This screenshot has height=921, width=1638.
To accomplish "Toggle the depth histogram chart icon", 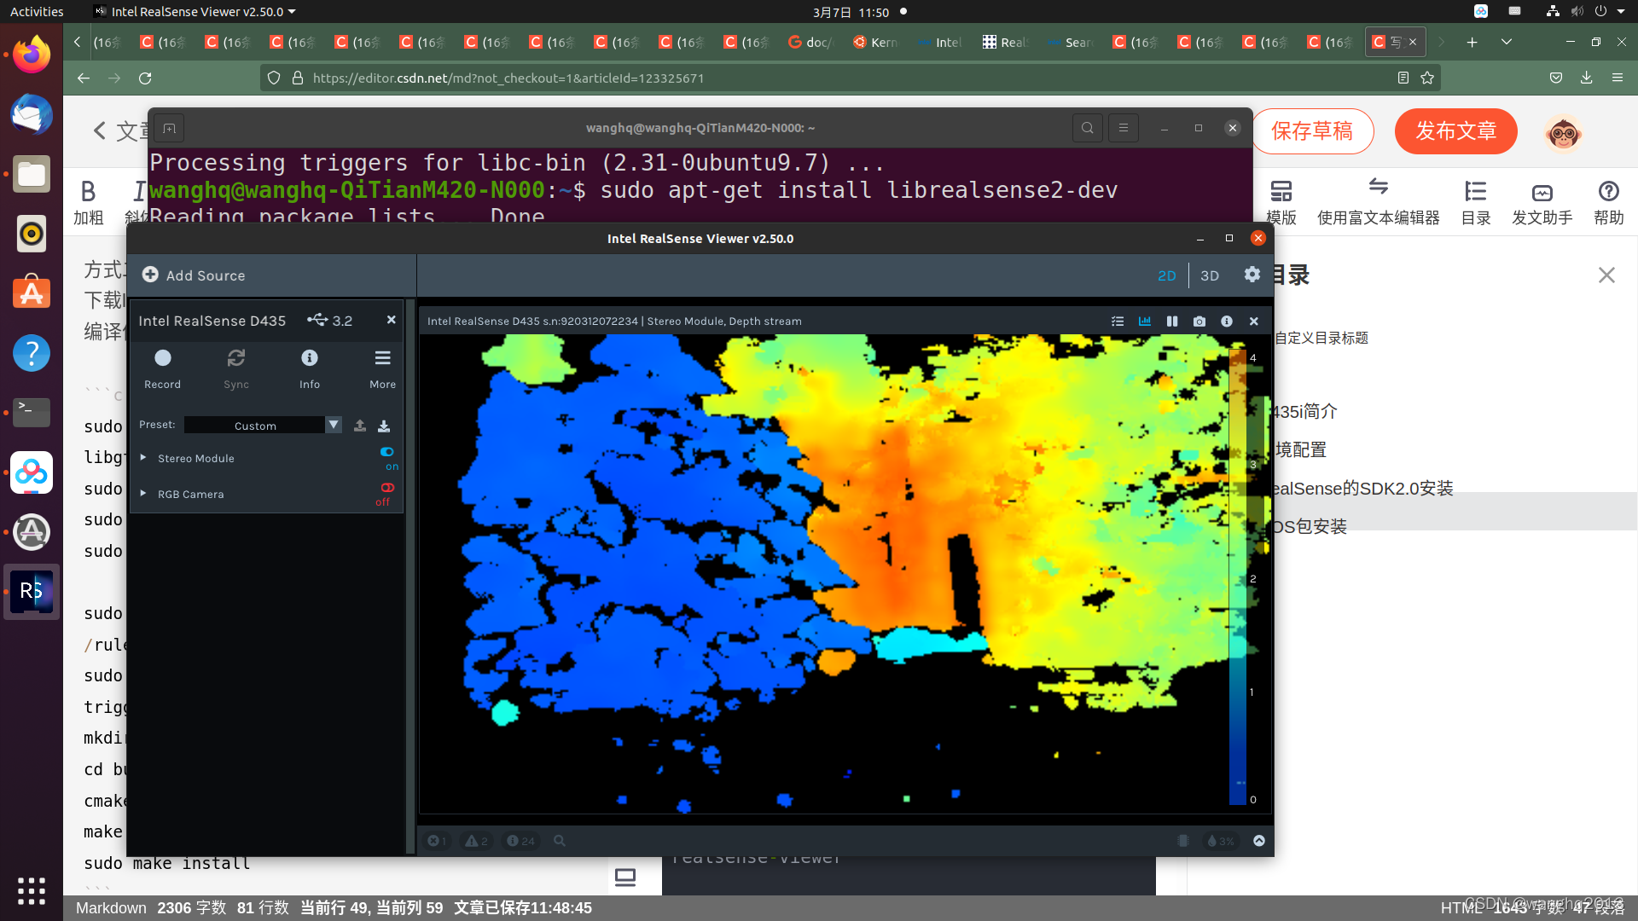I will pos(1145,321).
